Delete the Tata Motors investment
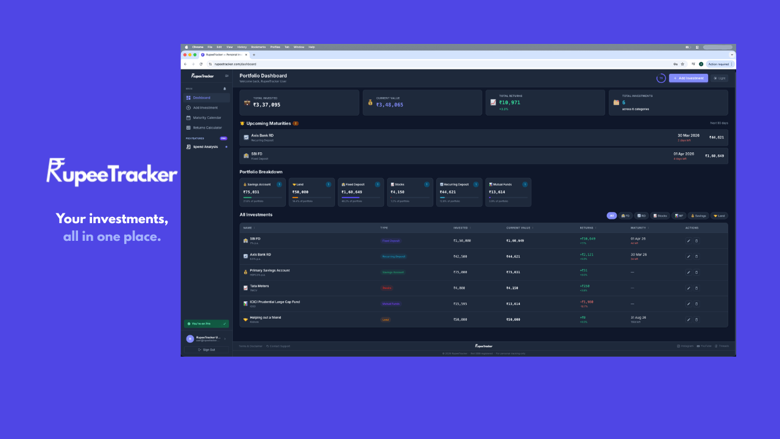780x439 pixels. [697, 288]
